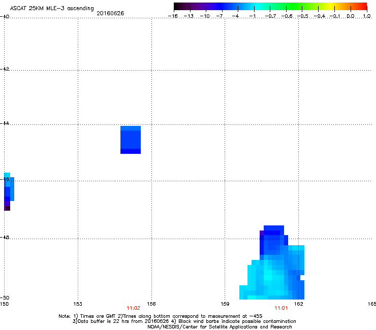Click the blue data patch near 155E
376x330 pixels.
coord(131,140)
